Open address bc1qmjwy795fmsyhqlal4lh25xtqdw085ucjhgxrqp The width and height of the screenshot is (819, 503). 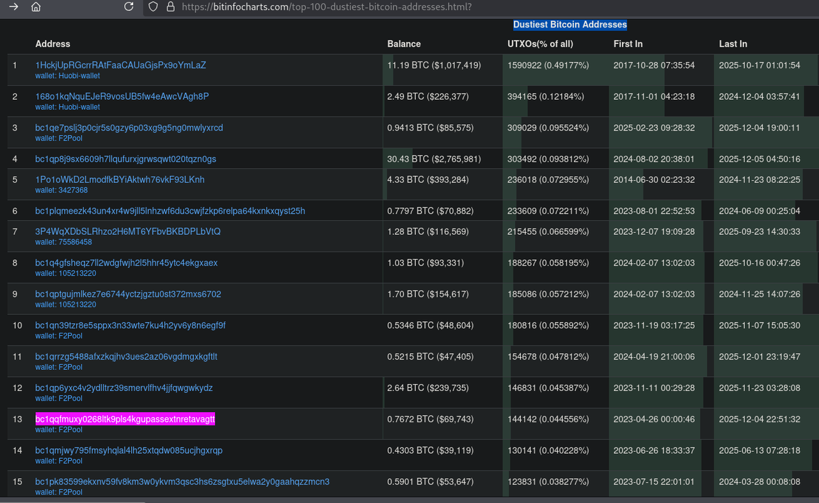(129, 451)
